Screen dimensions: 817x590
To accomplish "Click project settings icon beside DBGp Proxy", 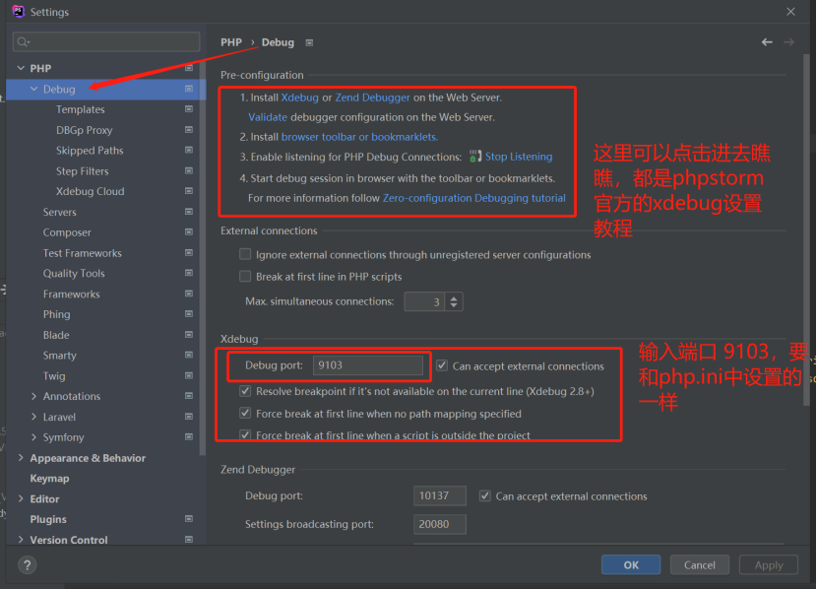I will [189, 130].
